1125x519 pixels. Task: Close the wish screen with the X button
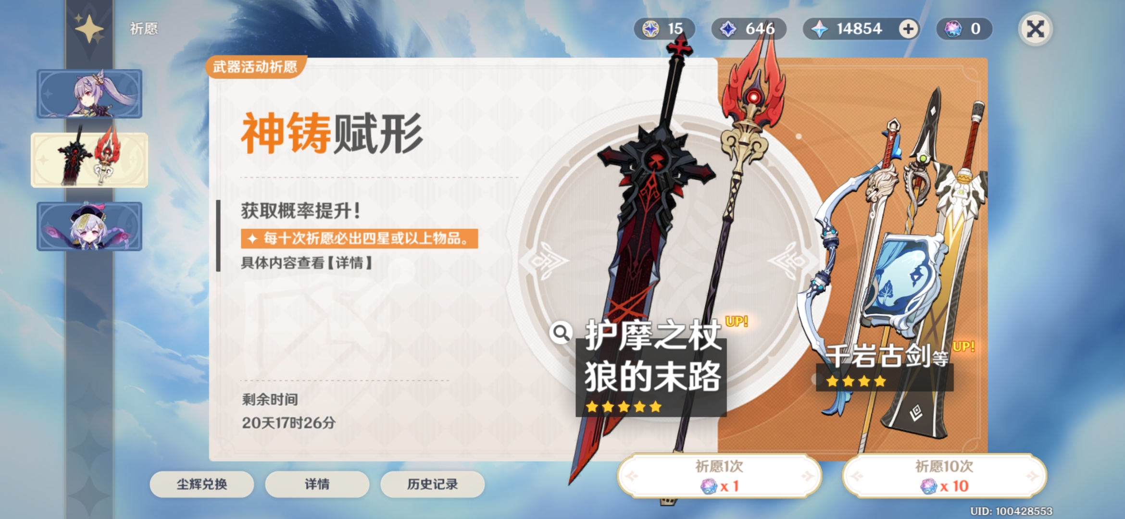[x=1036, y=29]
